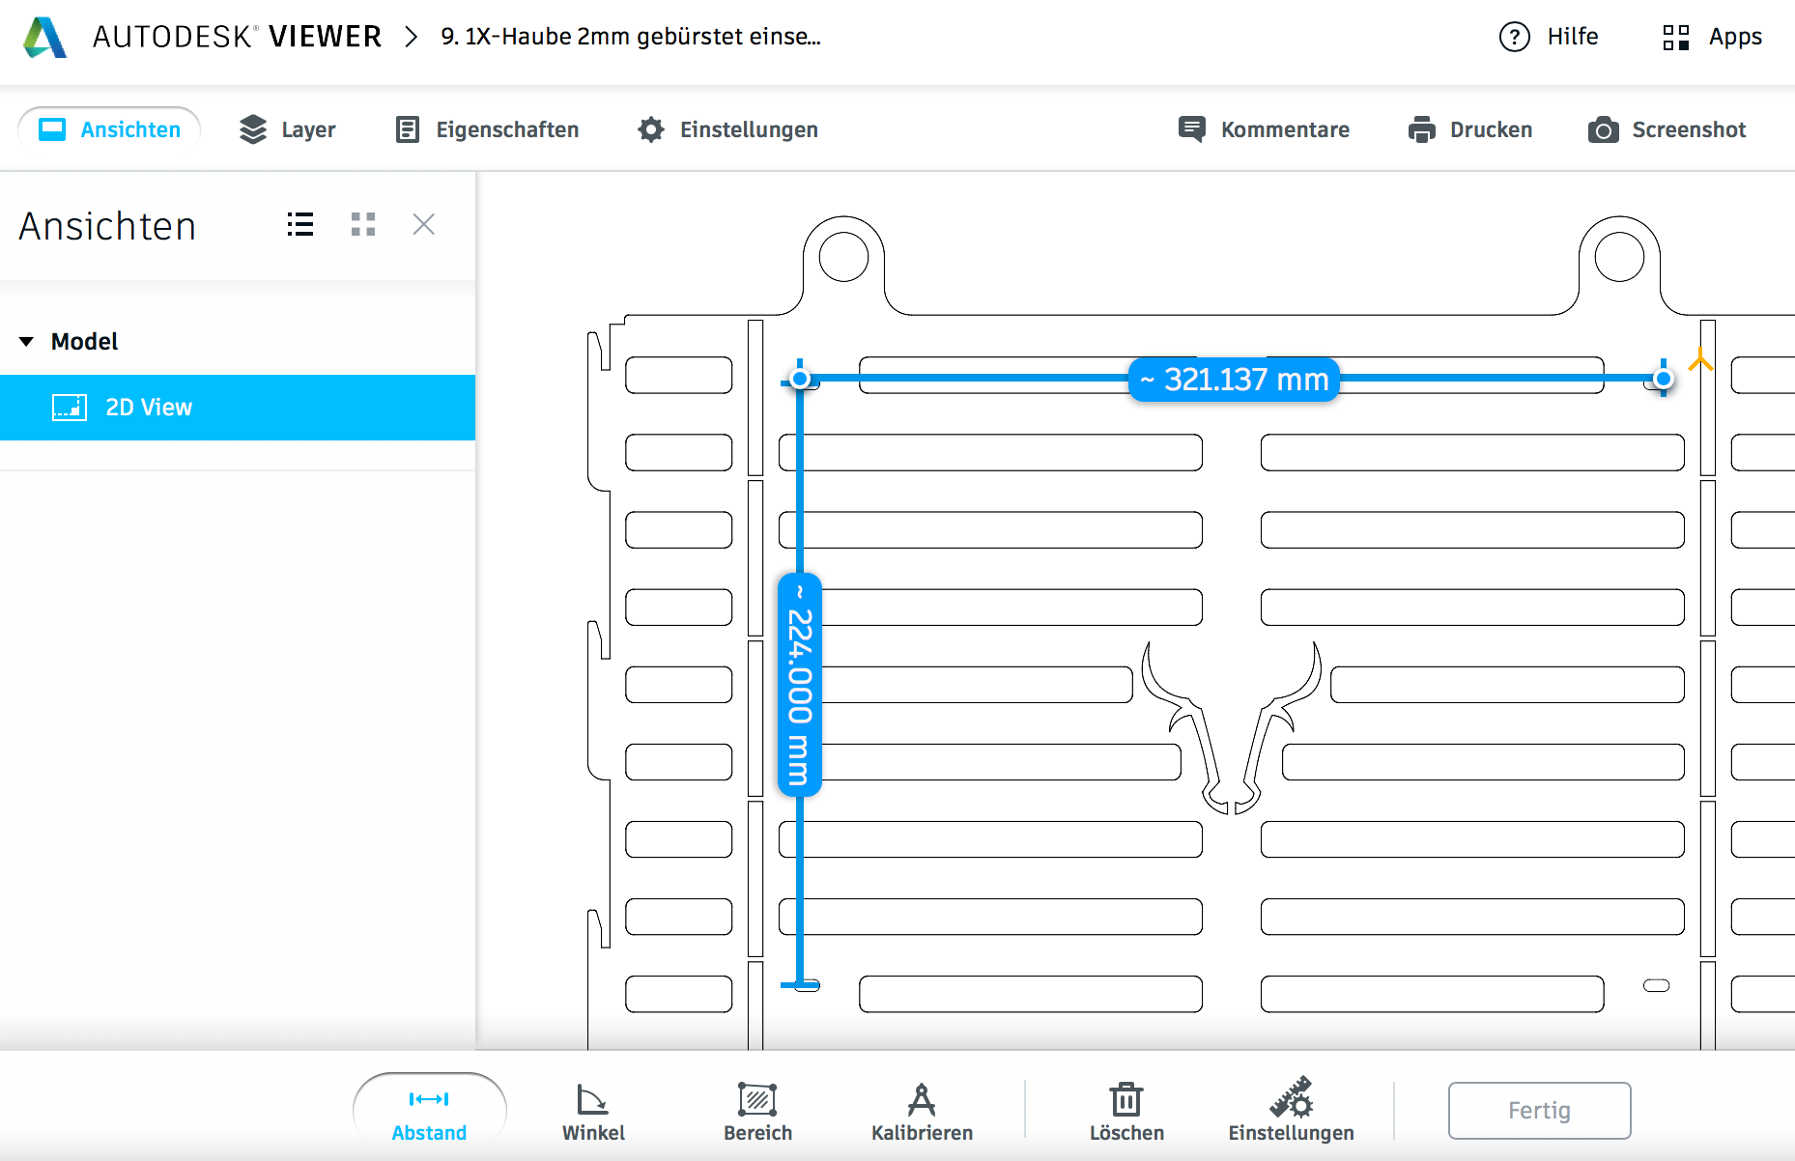This screenshot has width=1795, height=1161.
Task: Open measurement Einstellungen in bottom toolbar
Action: 1291,1111
